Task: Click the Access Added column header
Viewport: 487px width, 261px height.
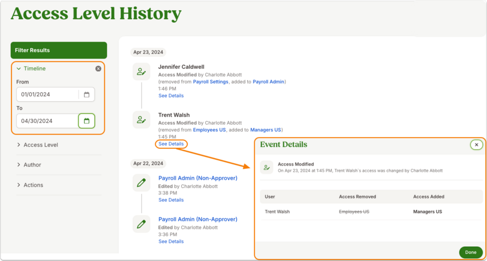Action: point(428,197)
